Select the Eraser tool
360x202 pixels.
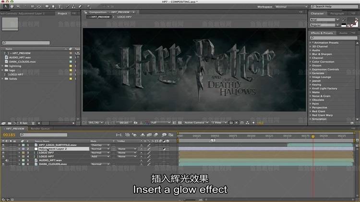coord(80,6)
